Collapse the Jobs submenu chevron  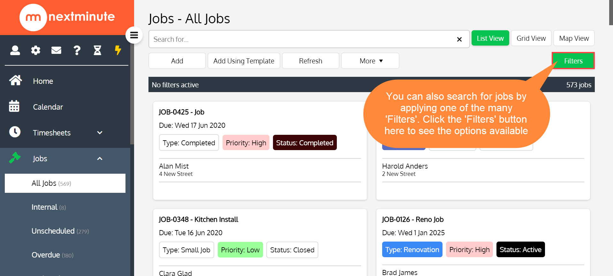click(100, 158)
